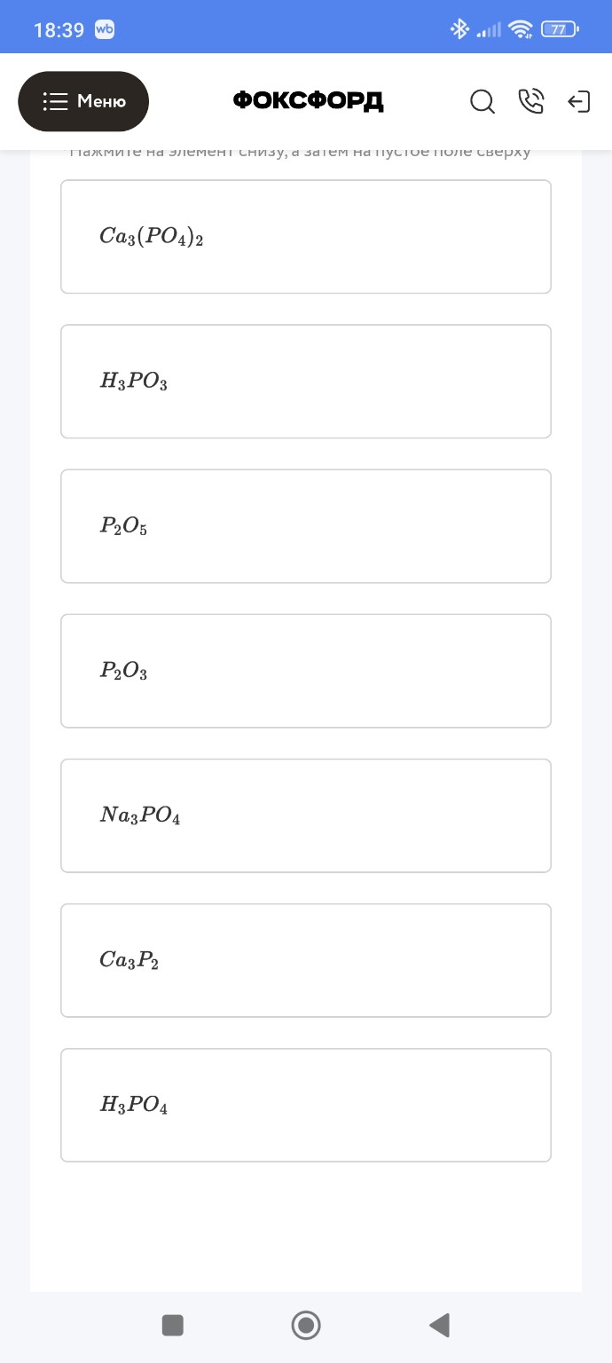The width and height of the screenshot is (612, 1363).
Task: Select the H3PO3 formula card
Action: tap(306, 382)
